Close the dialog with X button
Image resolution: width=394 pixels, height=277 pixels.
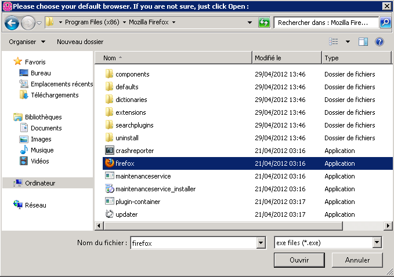(386, 6)
